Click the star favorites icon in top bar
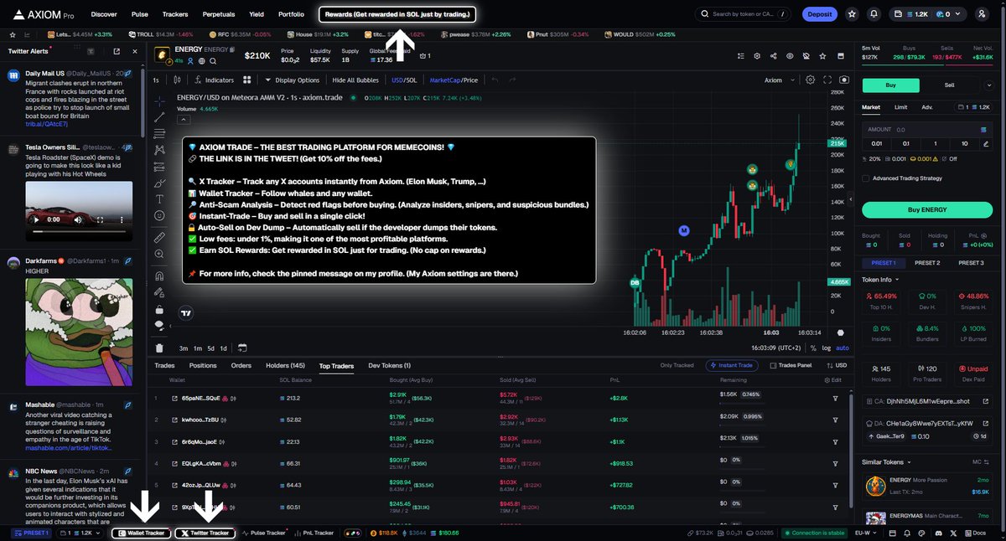This screenshot has width=1006, height=541. click(x=852, y=14)
